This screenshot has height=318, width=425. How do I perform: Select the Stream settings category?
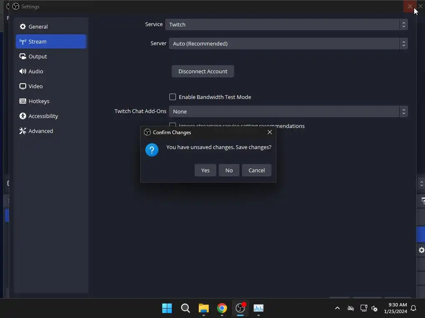click(x=51, y=41)
